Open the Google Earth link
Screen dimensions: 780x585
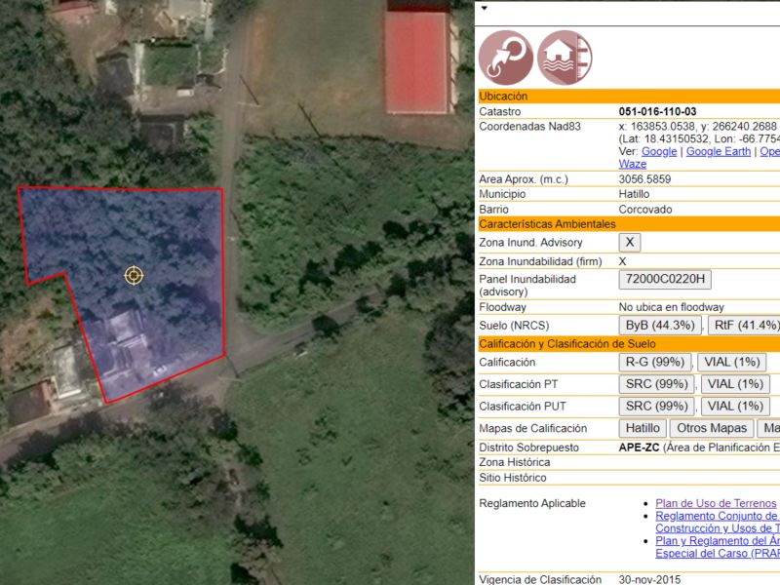[718, 151]
